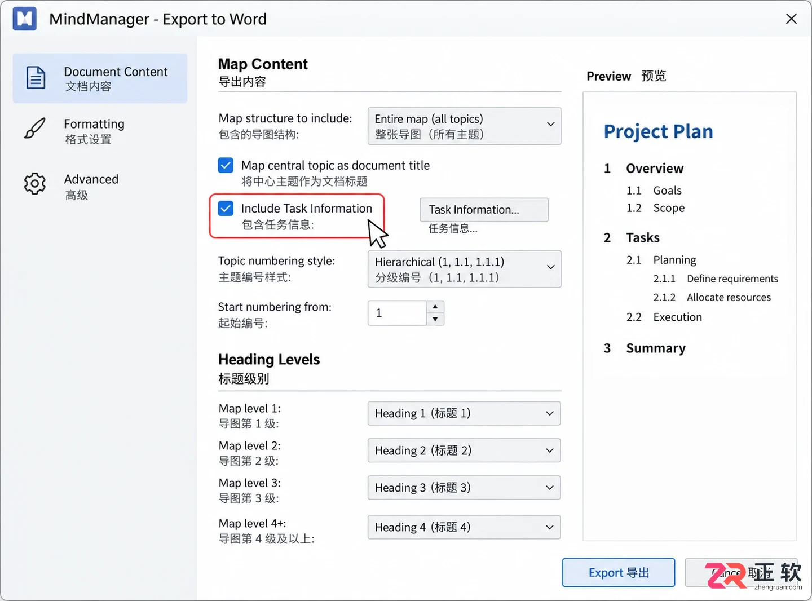The height and width of the screenshot is (601, 812).
Task: Open the Advanced settings tab
Action: pyautogui.click(x=100, y=186)
